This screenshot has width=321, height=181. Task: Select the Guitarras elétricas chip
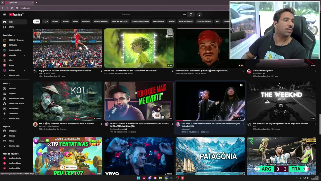tap(204, 21)
